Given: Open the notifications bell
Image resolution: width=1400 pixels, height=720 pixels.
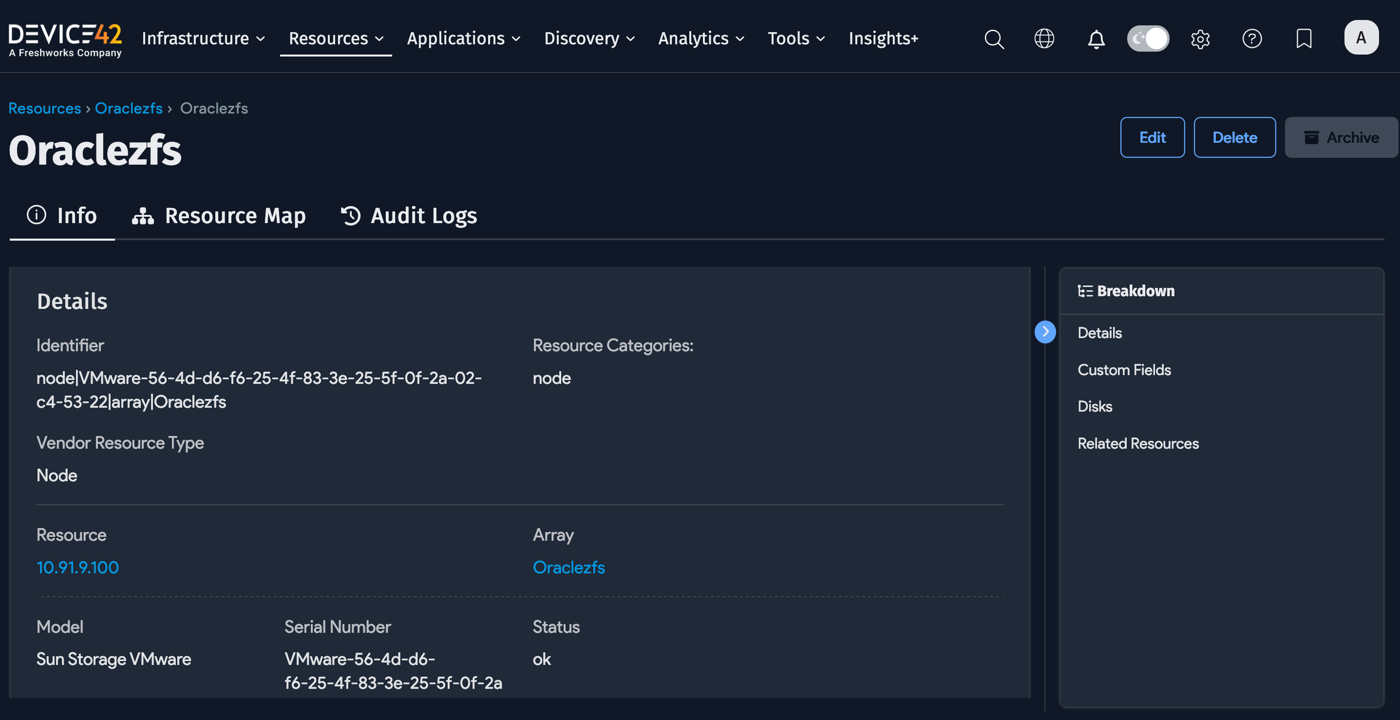Looking at the screenshot, I should pos(1096,38).
